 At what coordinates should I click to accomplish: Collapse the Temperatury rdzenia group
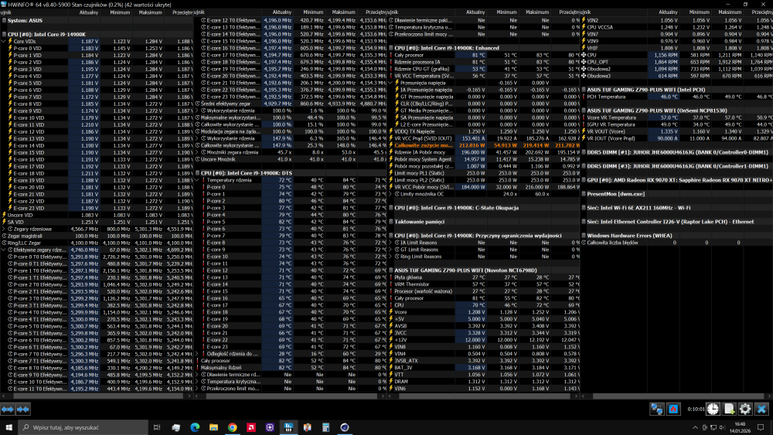(x=201, y=180)
